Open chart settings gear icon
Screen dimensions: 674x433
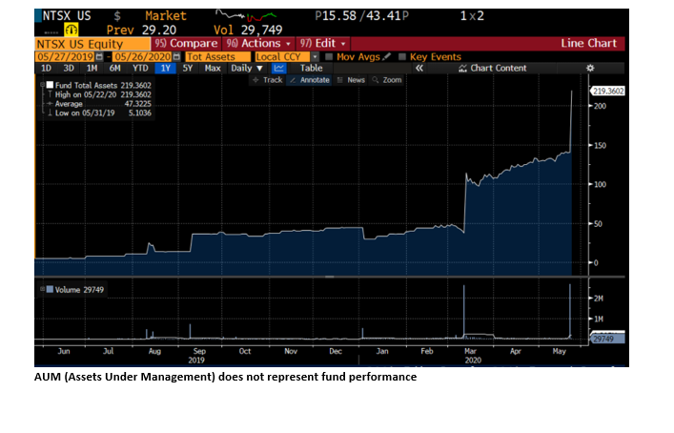[x=590, y=68]
